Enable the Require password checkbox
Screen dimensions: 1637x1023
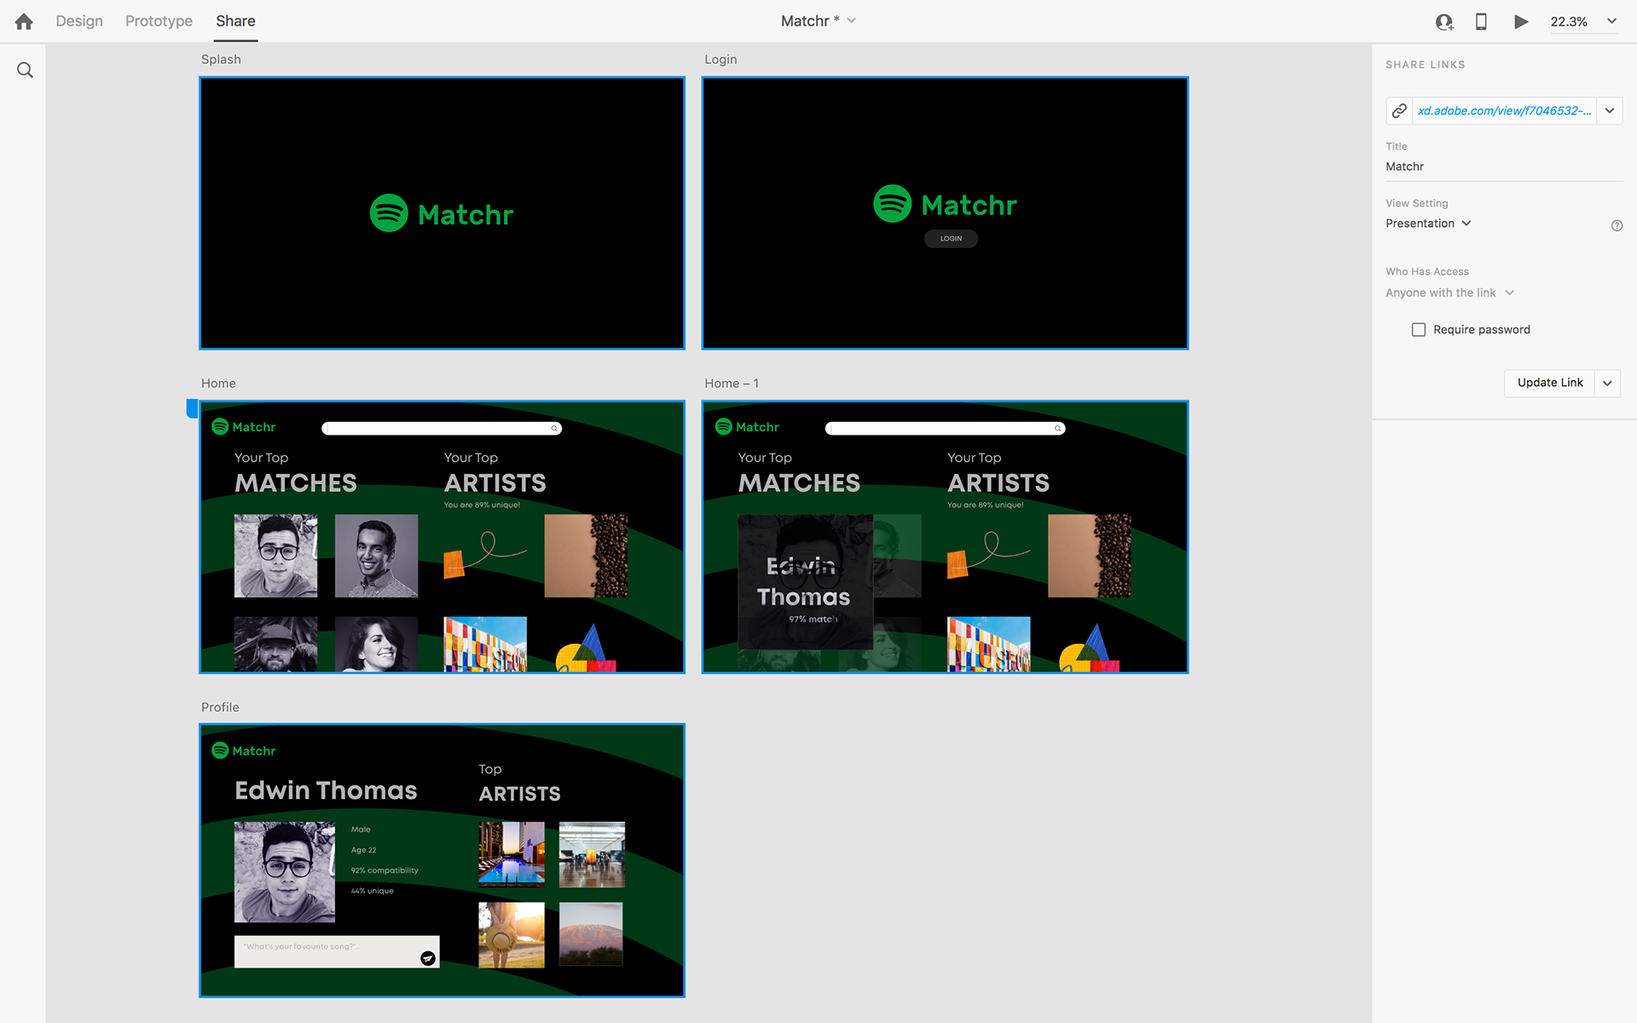coord(1419,330)
